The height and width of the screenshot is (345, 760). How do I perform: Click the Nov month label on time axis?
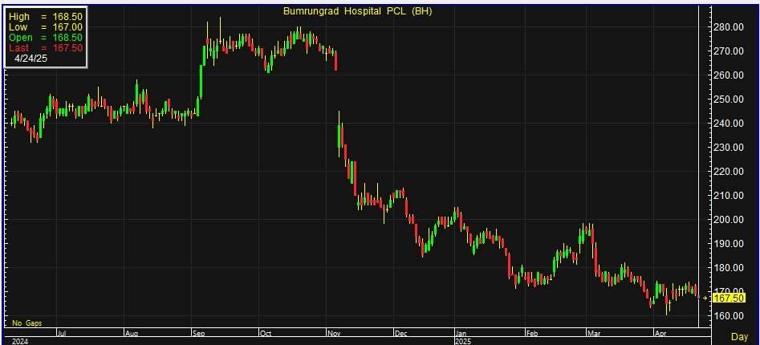(x=333, y=334)
